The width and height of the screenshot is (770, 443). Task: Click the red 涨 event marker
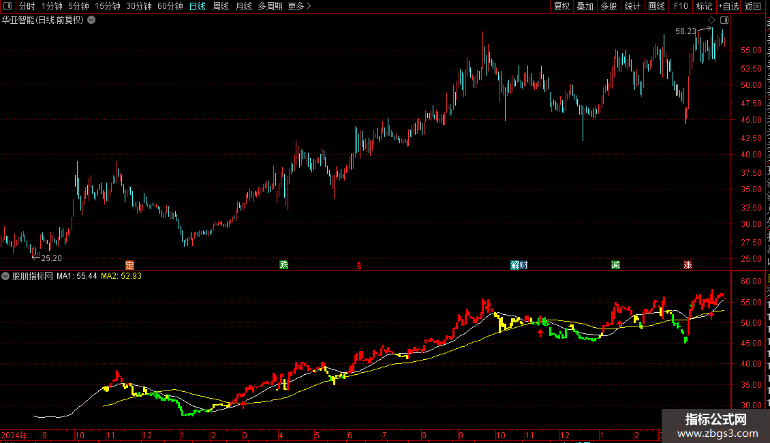[688, 265]
